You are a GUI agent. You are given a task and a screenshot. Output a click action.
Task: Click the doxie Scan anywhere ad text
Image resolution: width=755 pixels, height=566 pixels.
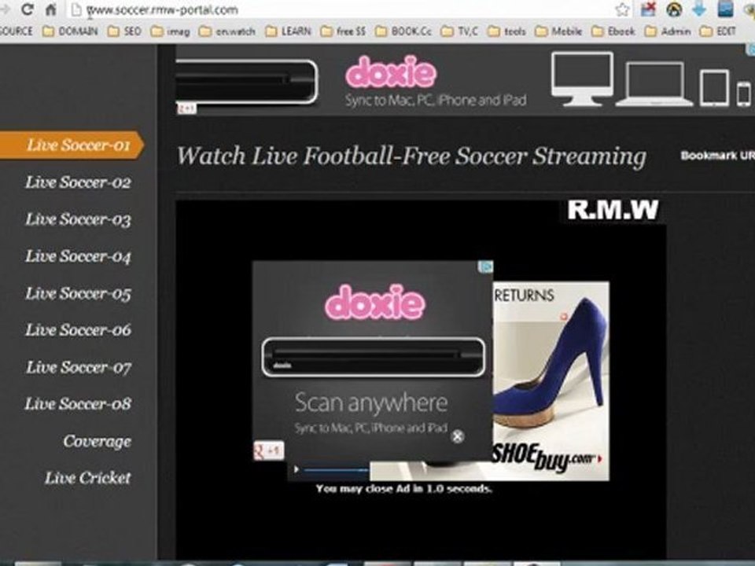point(371,402)
